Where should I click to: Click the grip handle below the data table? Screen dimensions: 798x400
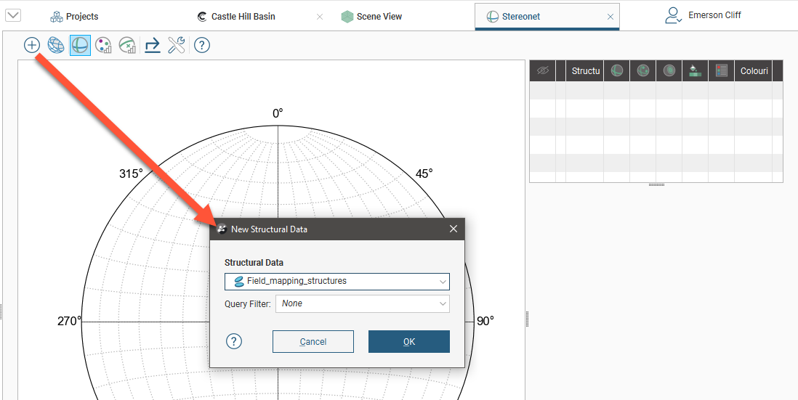656,185
